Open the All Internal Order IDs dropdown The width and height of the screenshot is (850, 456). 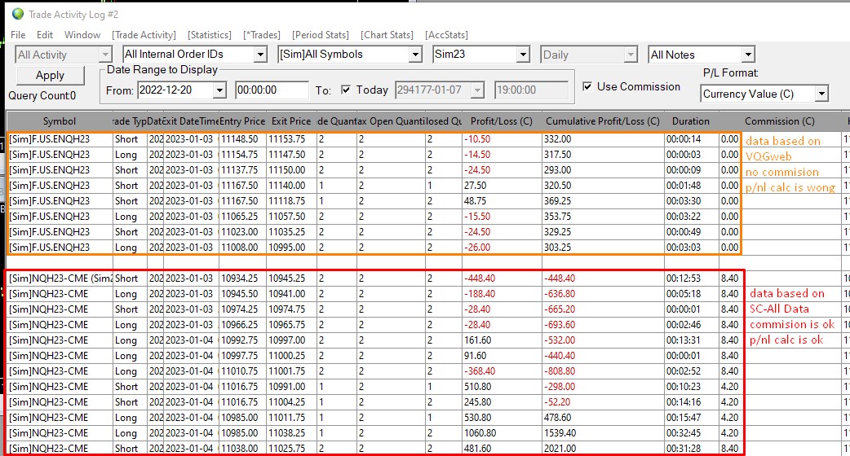pos(260,55)
